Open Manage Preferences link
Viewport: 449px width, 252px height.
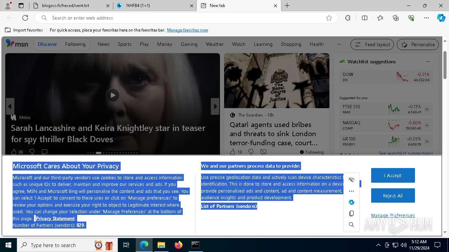393,216
